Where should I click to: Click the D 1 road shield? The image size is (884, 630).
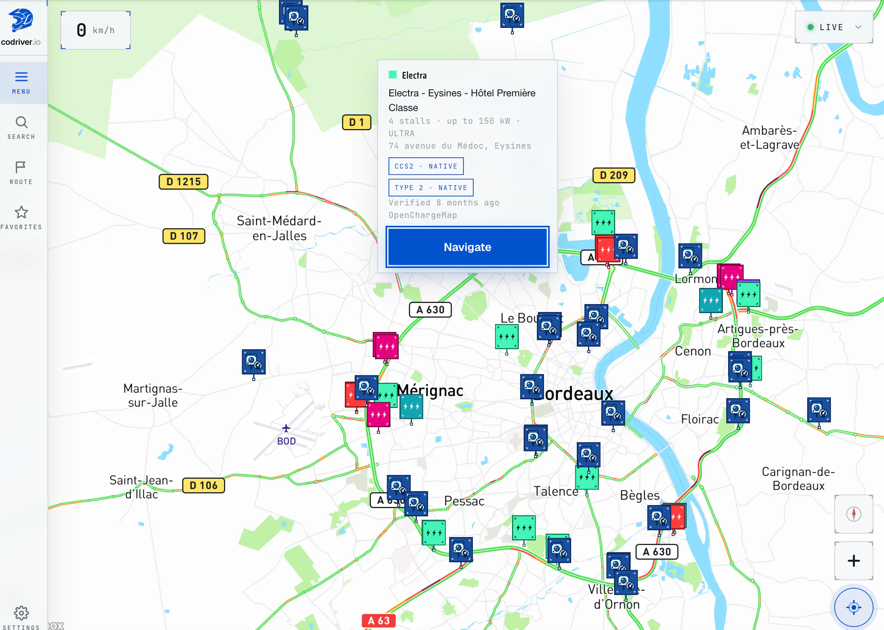357,122
